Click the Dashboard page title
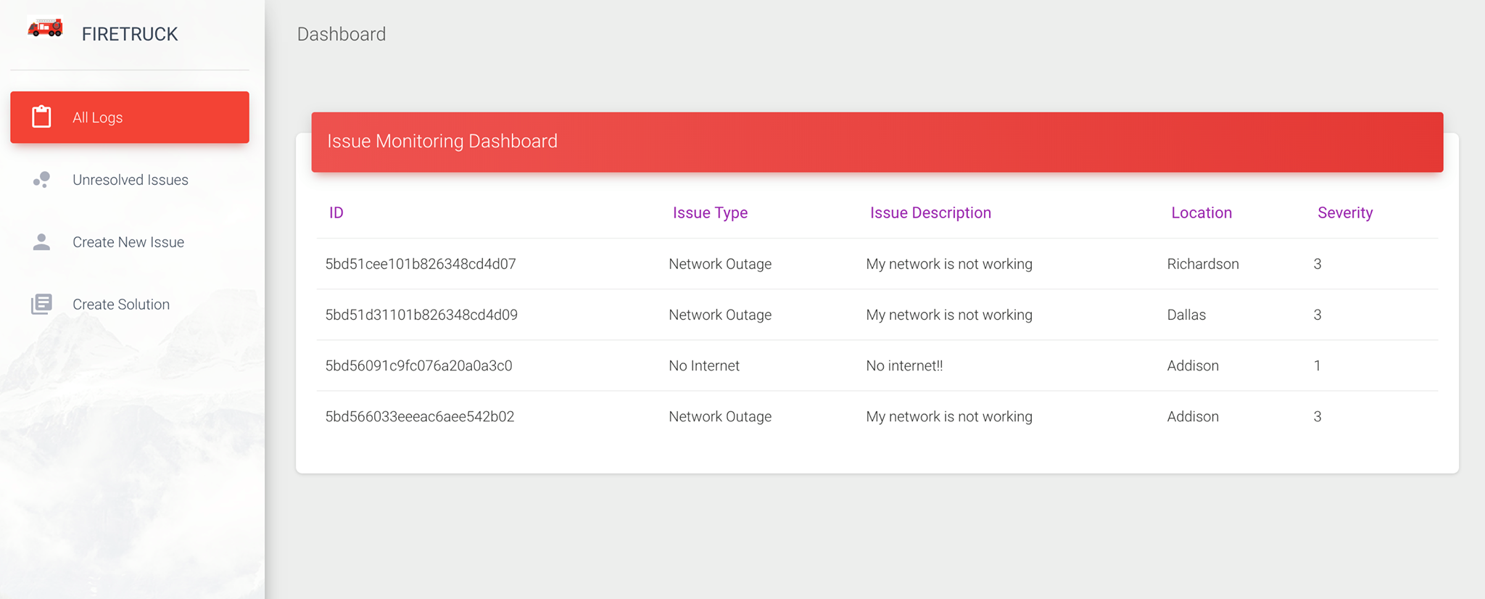The width and height of the screenshot is (1485, 599). pos(342,34)
